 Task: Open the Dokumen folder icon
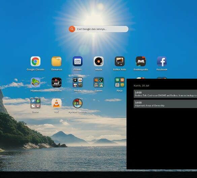click(x=57, y=61)
